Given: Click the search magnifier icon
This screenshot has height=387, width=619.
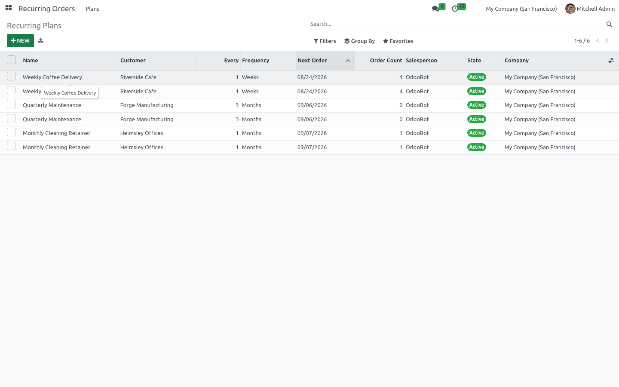Looking at the screenshot, I should tap(609, 24).
